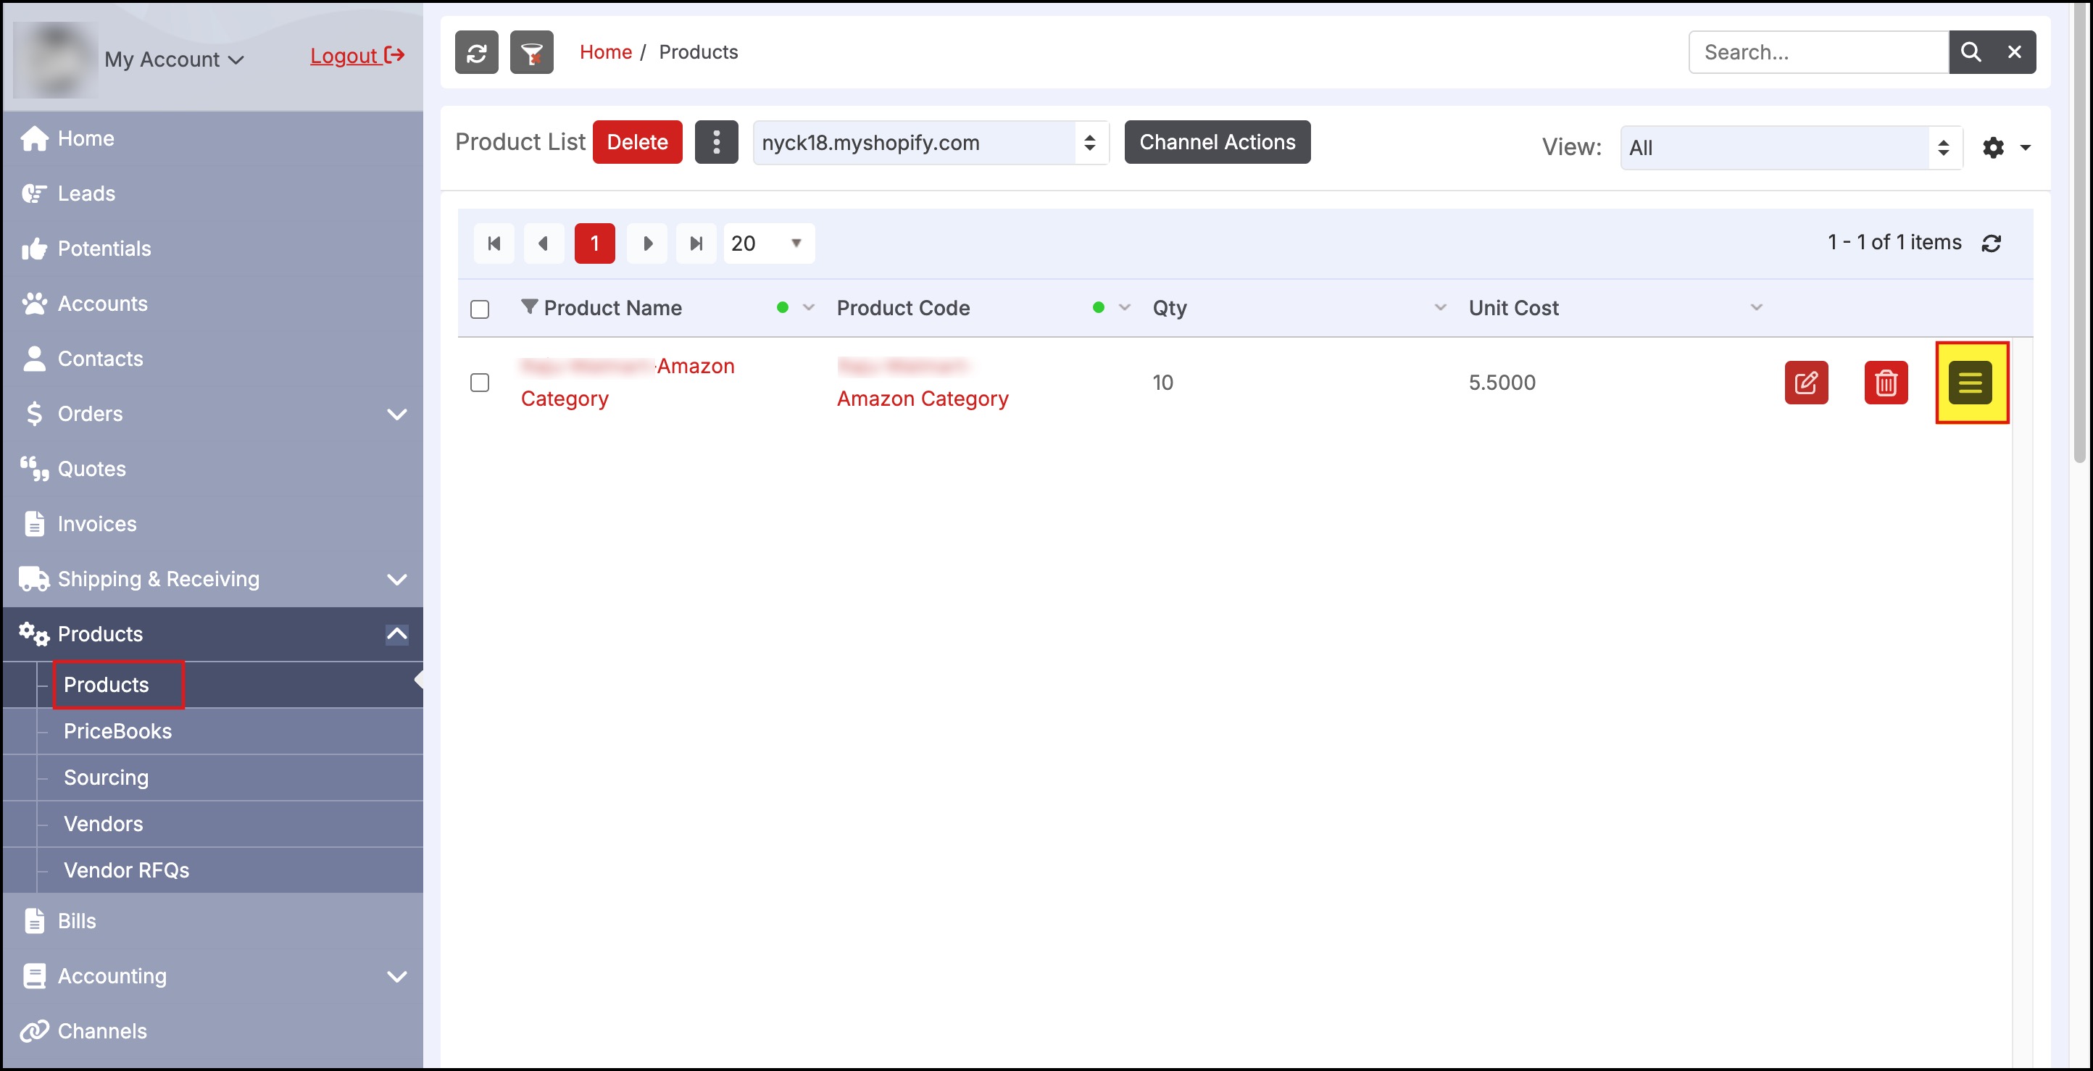The width and height of the screenshot is (2093, 1071).
Task: Click the Channel Actions button
Action: pos(1216,142)
